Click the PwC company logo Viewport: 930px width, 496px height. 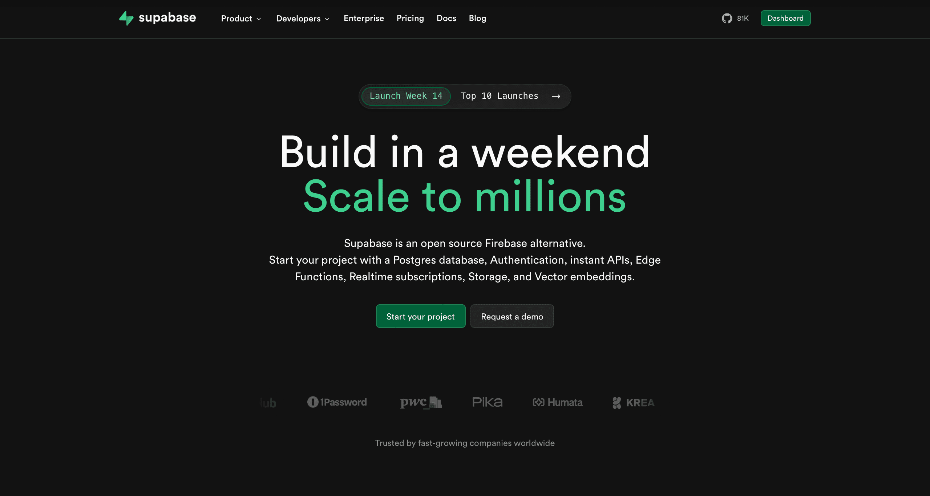(x=421, y=402)
